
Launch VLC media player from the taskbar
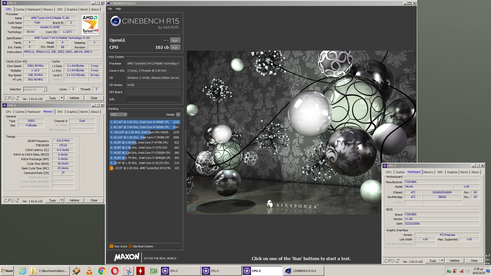[89, 271]
